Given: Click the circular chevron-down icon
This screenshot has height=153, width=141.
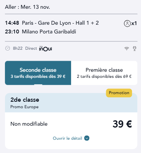Looking at the screenshot, I should pyautogui.click(x=87, y=138).
